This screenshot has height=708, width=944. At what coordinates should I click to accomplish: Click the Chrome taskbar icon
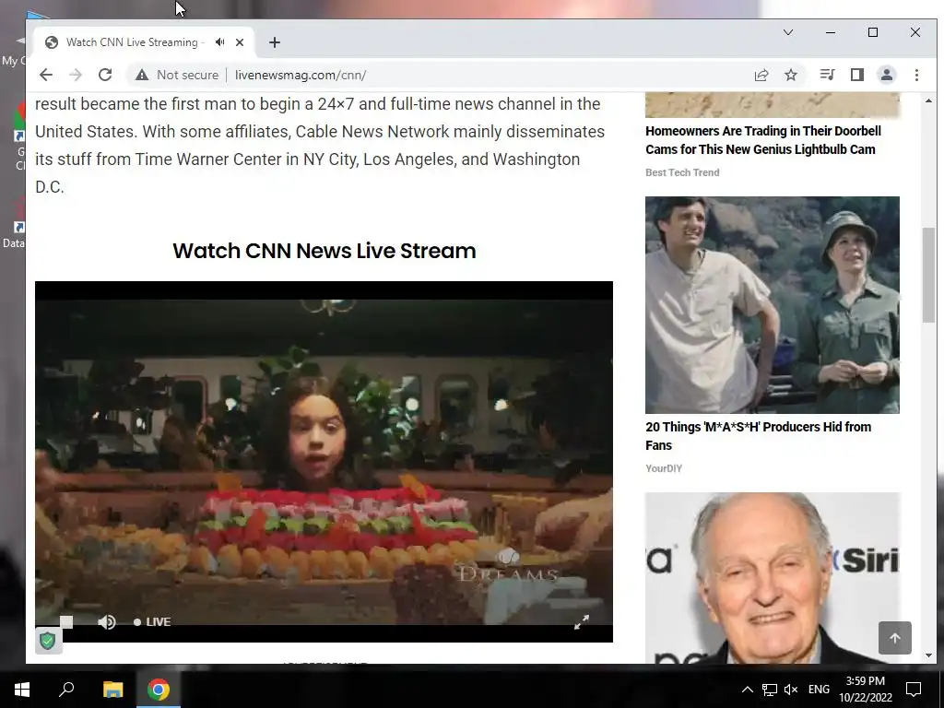click(159, 690)
